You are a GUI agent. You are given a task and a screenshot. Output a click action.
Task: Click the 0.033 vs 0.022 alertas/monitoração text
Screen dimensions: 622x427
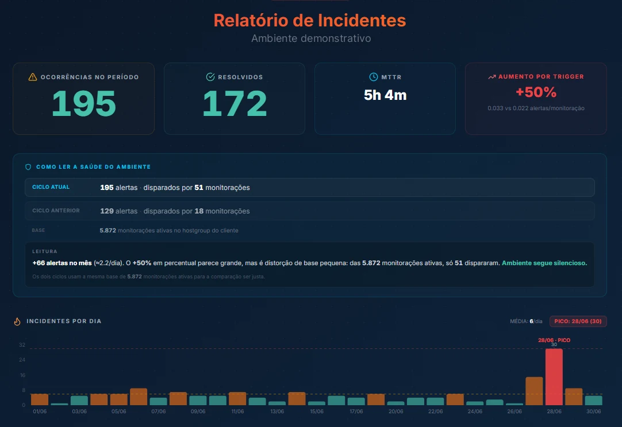[536, 108]
